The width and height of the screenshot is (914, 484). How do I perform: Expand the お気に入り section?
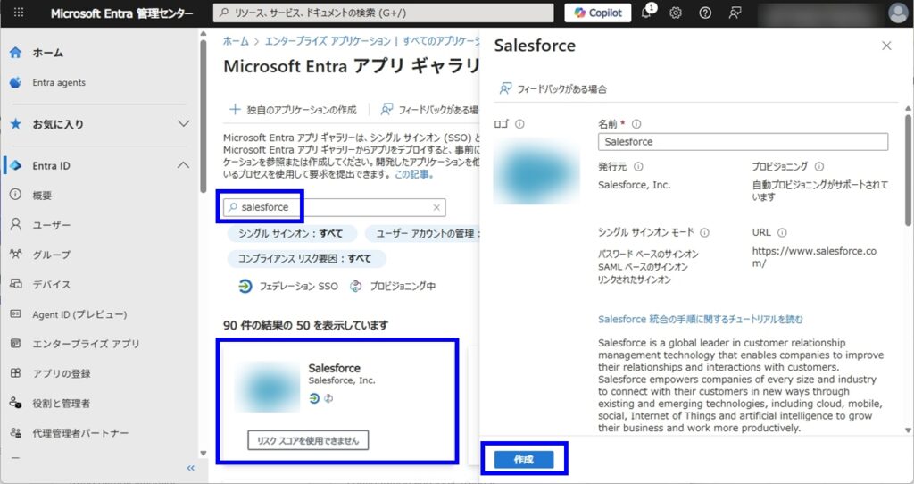pos(183,124)
